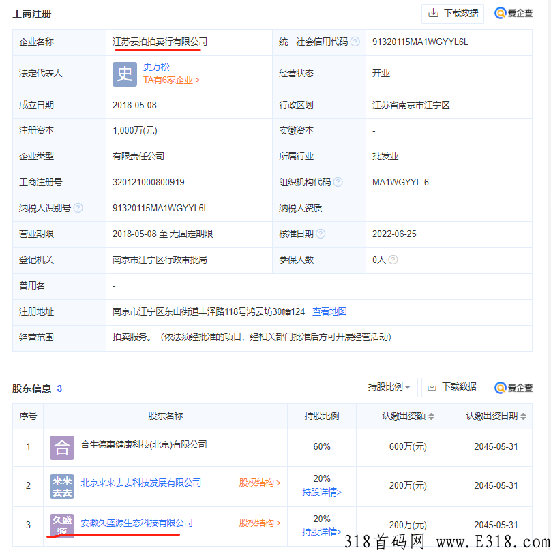
Task: Open help icon next to 统一社会信用代码
Action: pos(355,42)
